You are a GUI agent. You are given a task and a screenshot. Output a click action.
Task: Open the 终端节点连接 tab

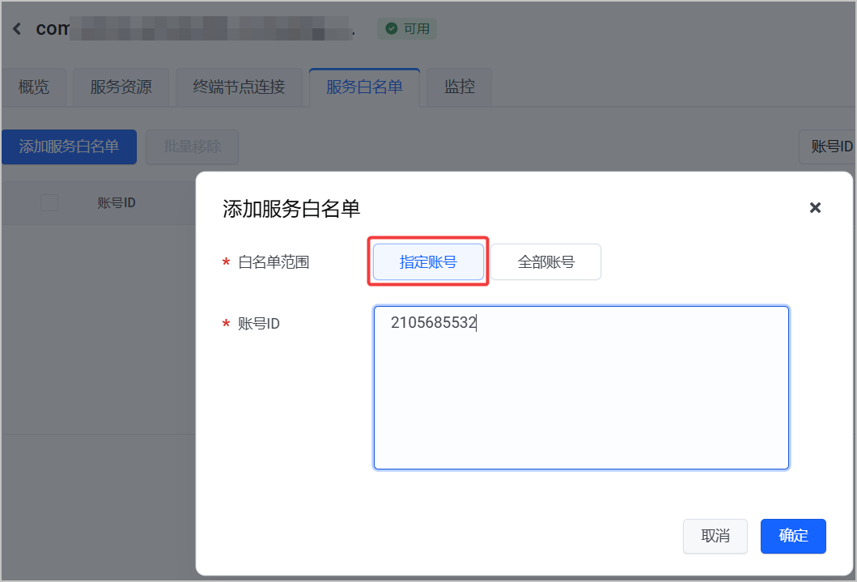239,87
